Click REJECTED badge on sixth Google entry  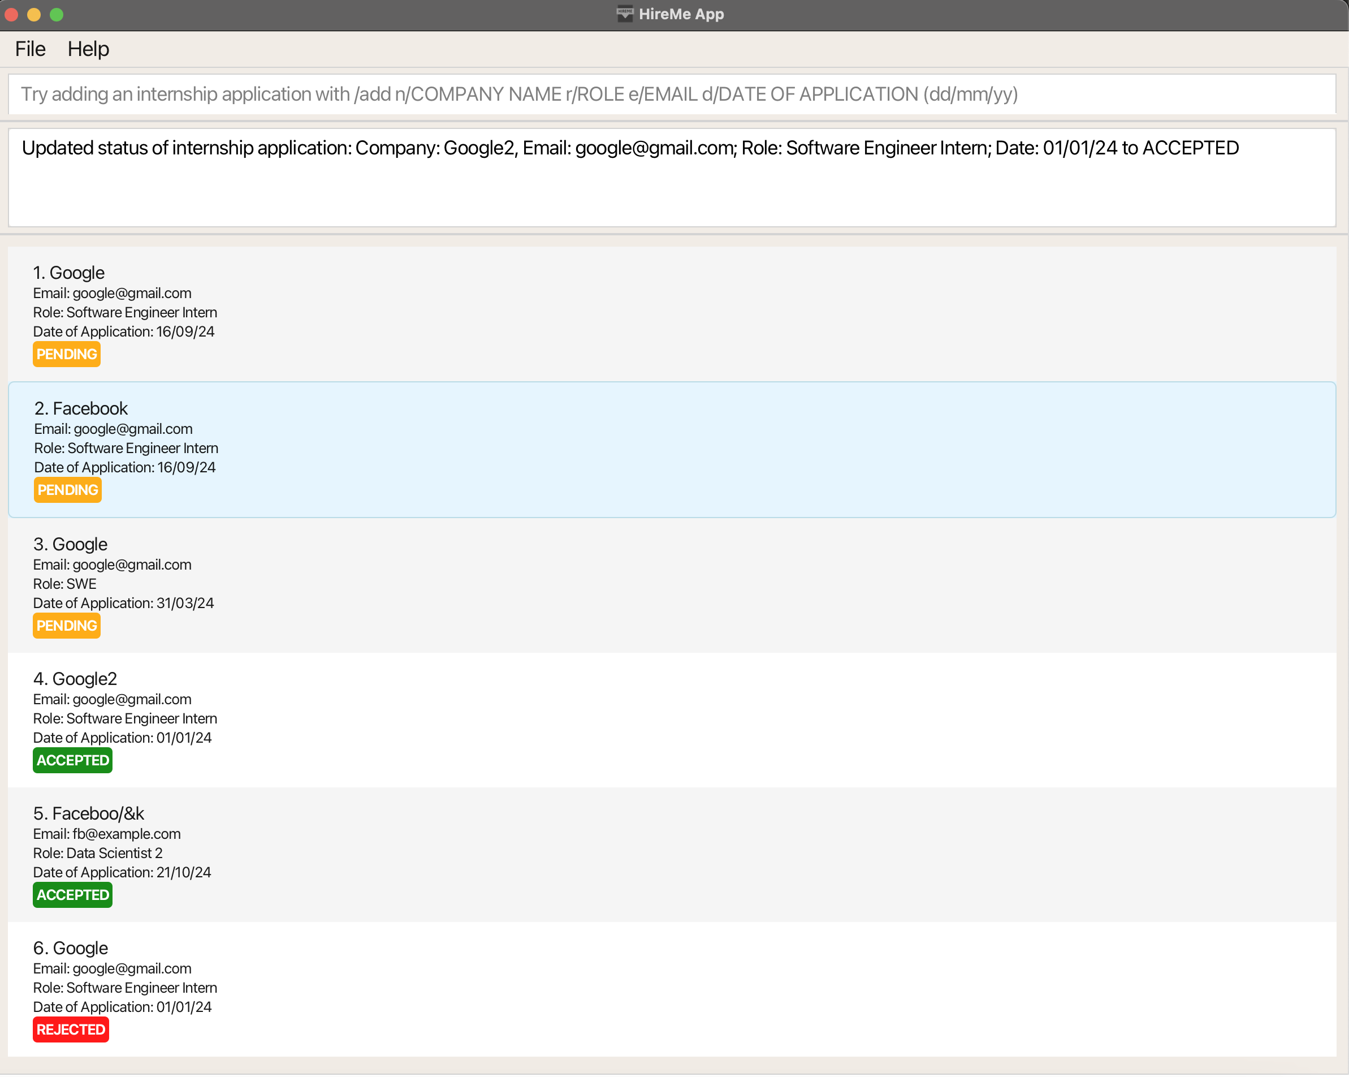71,1029
